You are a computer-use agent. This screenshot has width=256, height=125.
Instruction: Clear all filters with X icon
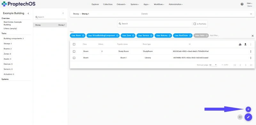(x=252, y=36)
